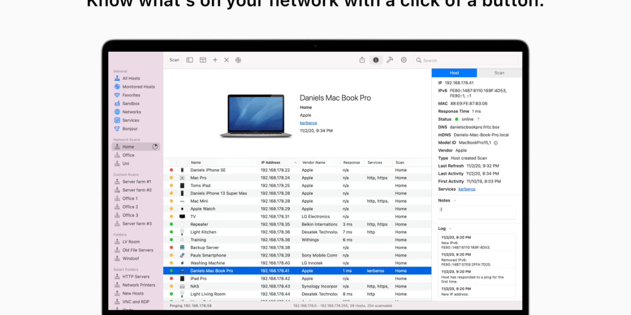This screenshot has height=315, width=631.
Task: Click the share icon in the toolbar
Action: [x=362, y=60]
